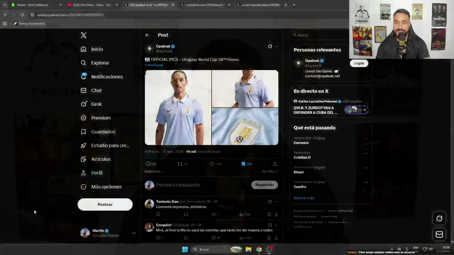Go back with the Post arrow
Viewport: 454px width, 255px height.
click(147, 35)
